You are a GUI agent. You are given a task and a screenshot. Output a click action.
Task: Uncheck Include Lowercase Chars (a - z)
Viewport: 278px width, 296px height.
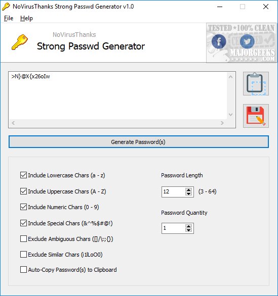[23, 175]
